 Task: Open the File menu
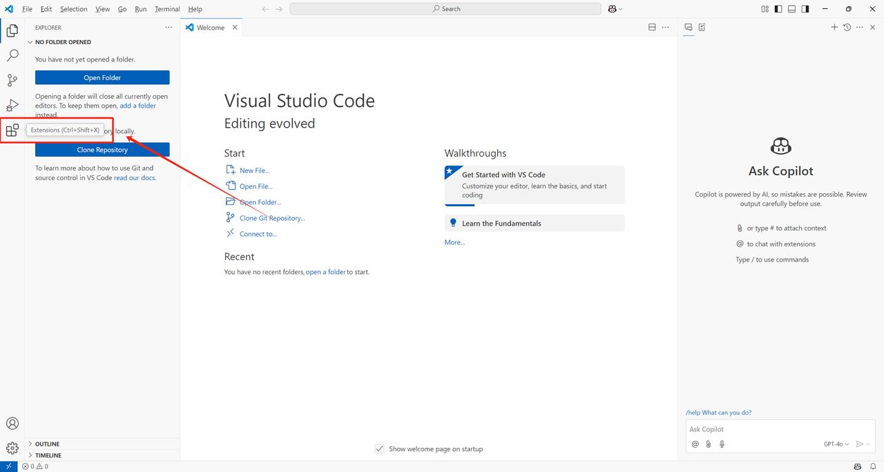28,9
